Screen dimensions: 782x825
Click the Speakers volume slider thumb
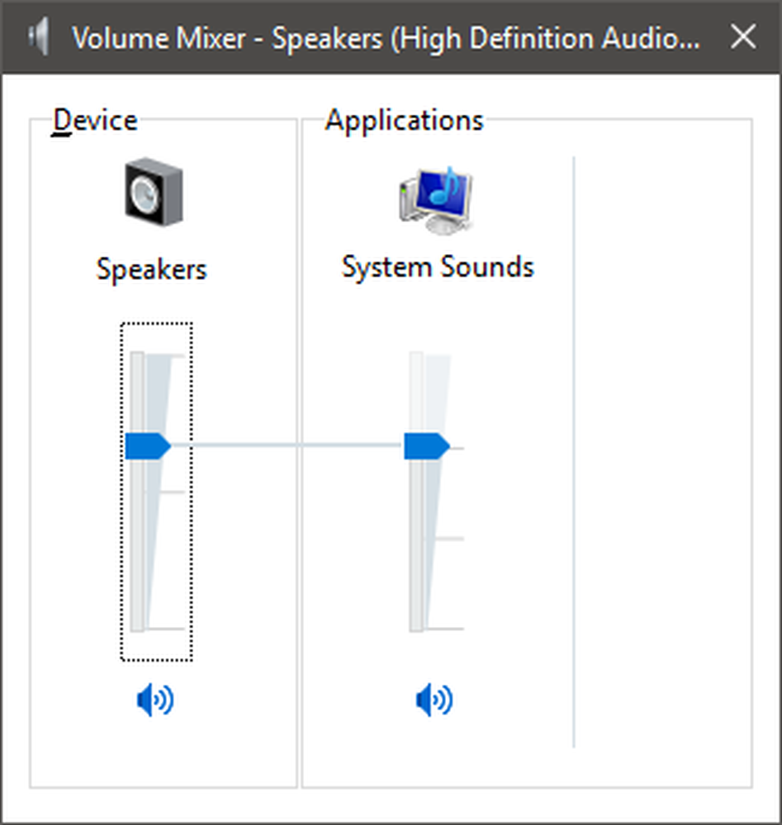pos(148,446)
